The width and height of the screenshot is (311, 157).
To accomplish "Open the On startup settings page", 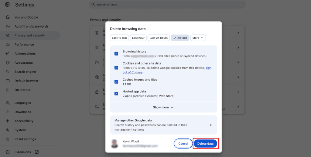I will tap(30, 90).
